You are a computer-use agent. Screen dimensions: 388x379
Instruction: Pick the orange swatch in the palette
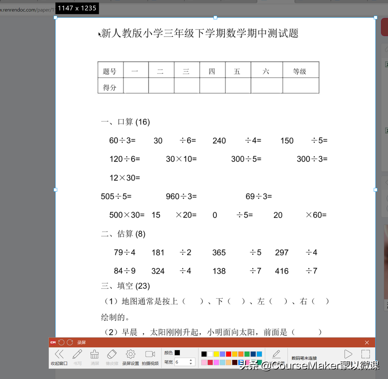pyautogui.click(x=241, y=354)
